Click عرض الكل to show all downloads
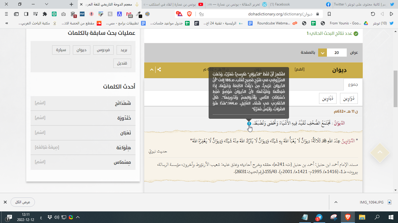398x223 pixels. 23,202
